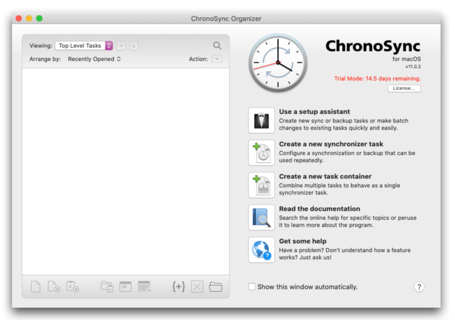Click the {+} add group control
The width and height of the screenshot is (455, 320).
178,286
